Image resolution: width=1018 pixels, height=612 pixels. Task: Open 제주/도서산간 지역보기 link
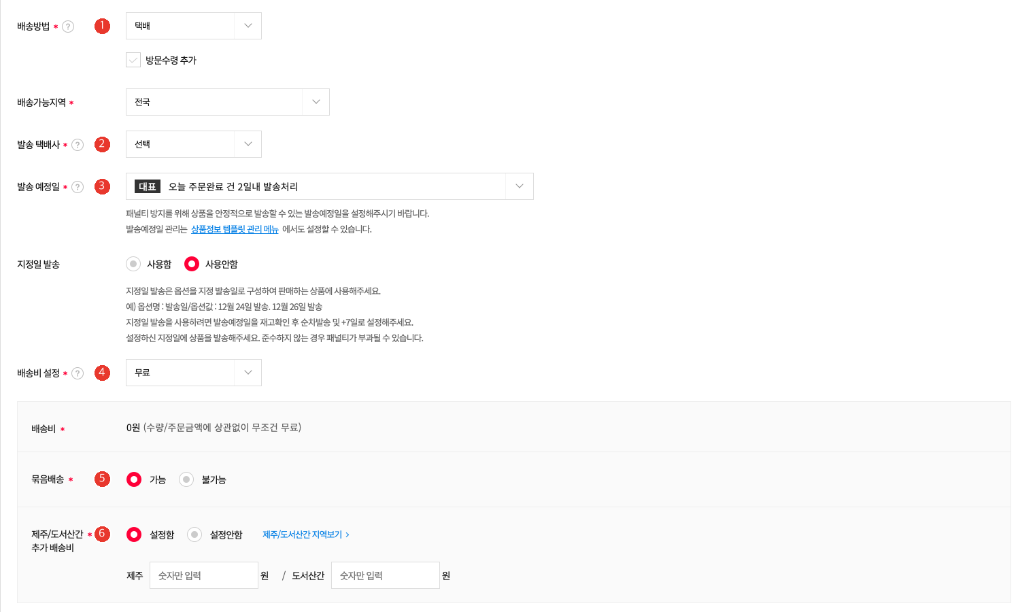click(x=306, y=534)
